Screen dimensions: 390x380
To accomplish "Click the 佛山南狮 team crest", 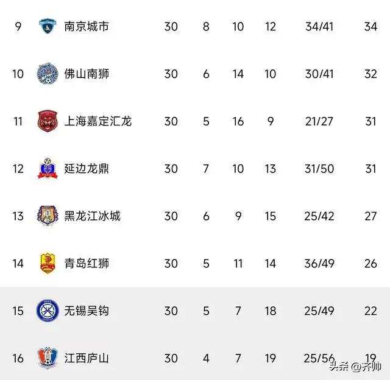I will pos(48,74).
